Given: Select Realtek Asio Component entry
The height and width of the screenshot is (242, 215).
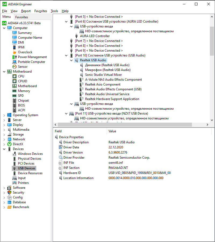Looking at the screenshot, I should [103, 85].
